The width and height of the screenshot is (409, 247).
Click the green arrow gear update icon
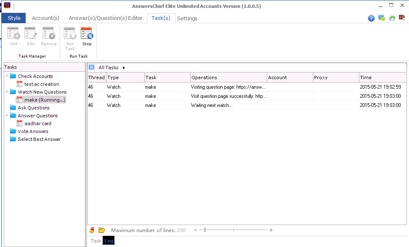392,18
